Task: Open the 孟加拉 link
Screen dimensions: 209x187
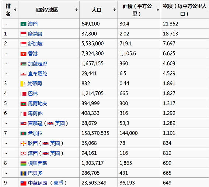Action: pyautogui.click(x=35, y=133)
